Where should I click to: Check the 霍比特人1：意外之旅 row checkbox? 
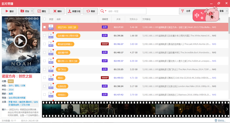[x=45, y=61]
